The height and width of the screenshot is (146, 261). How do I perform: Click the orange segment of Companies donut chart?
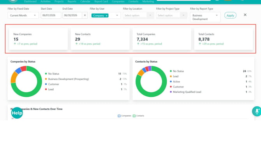(x=14, y=77)
